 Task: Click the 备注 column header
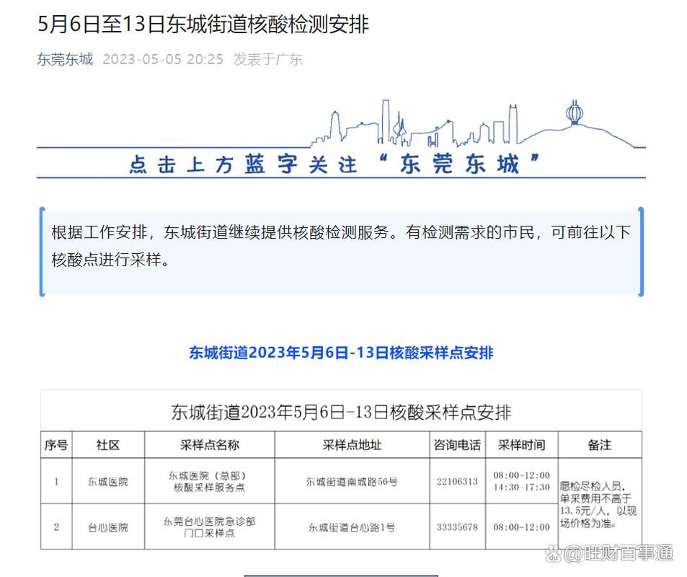point(600,445)
